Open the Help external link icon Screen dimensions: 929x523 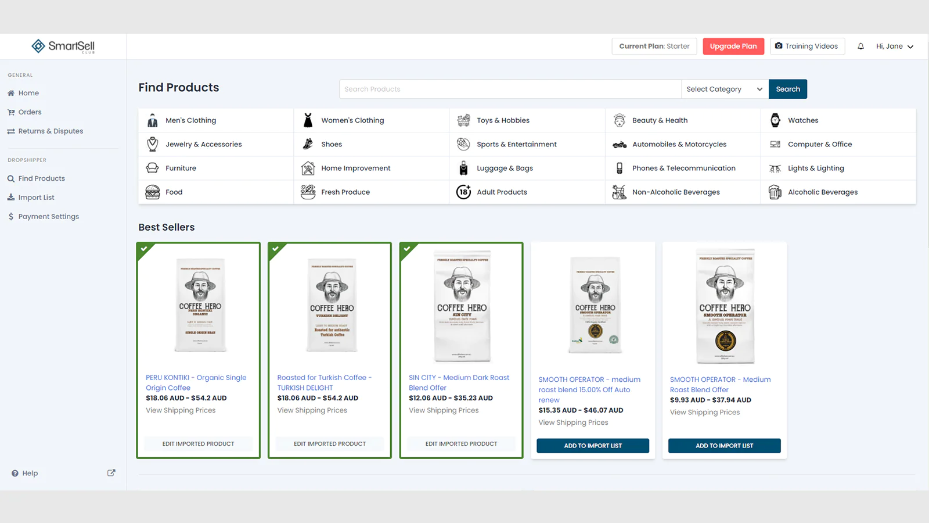111,473
